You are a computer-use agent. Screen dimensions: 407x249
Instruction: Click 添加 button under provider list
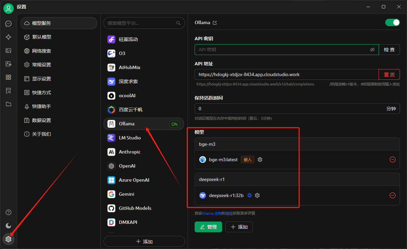144,241
